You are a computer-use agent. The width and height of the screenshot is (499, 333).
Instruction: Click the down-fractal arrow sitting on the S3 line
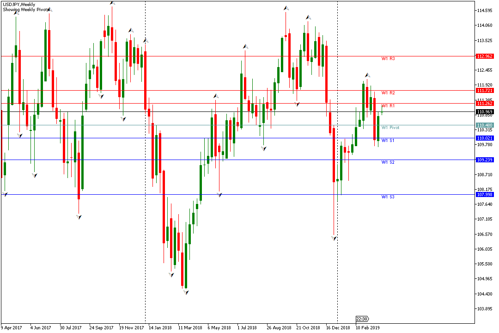pyautogui.click(x=220, y=195)
